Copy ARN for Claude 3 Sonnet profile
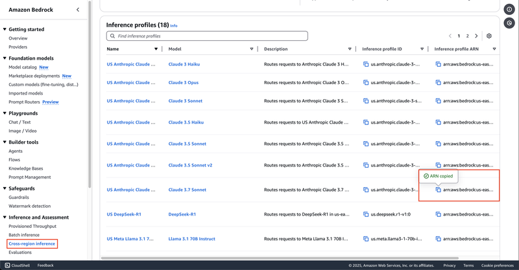The image size is (519, 270). pyautogui.click(x=439, y=101)
